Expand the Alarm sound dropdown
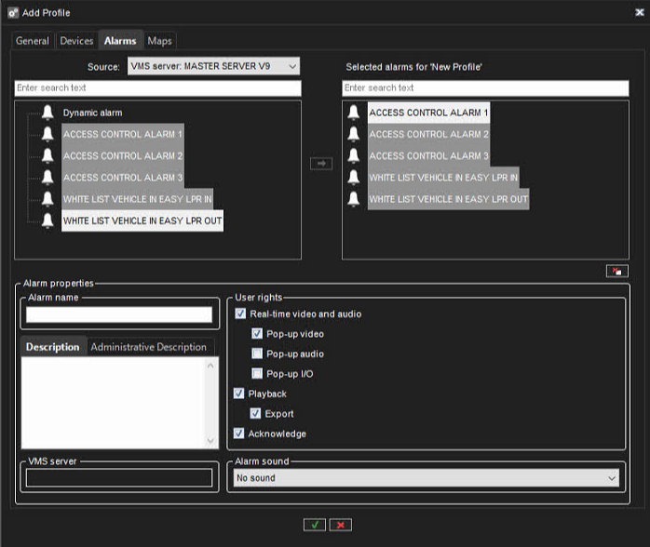Image resolution: width=650 pixels, height=547 pixels. [426, 478]
